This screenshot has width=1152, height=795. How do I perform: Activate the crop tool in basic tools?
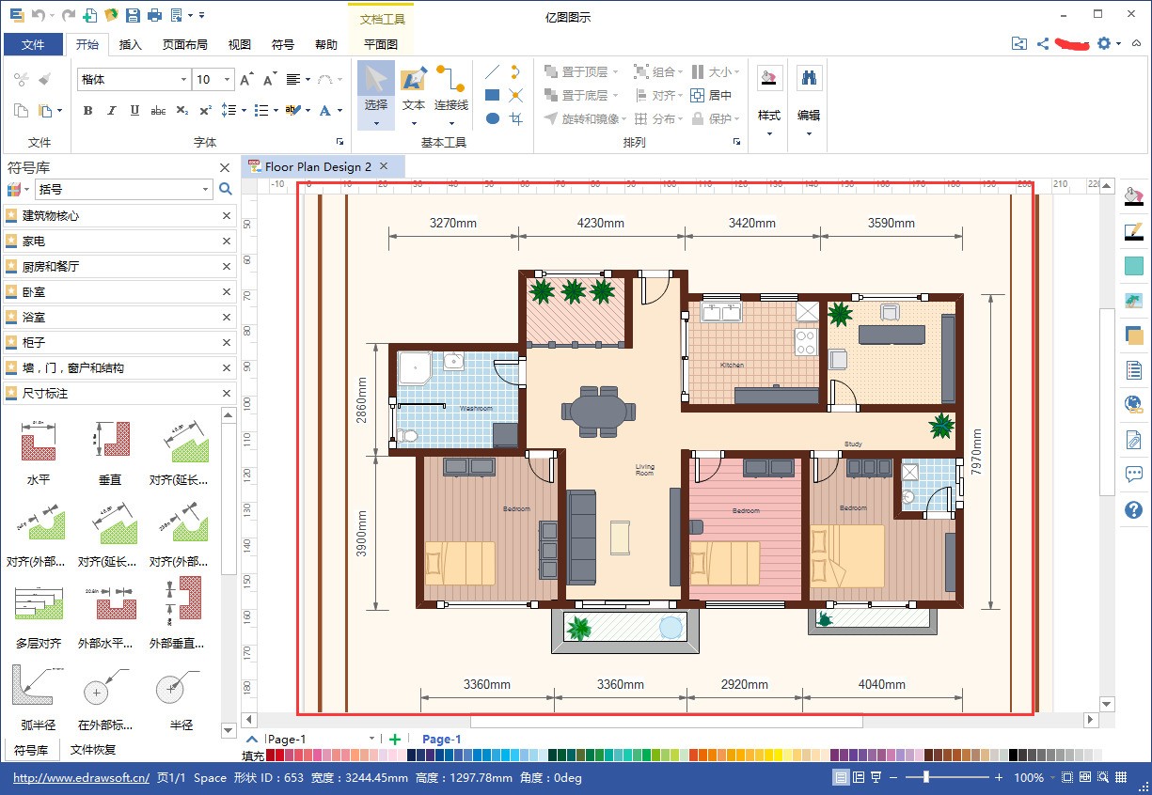[x=515, y=118]
